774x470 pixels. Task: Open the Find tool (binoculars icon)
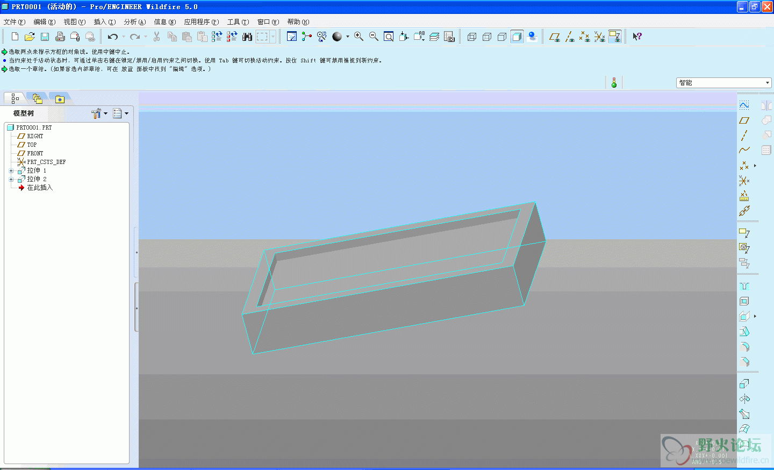(247, 37)
